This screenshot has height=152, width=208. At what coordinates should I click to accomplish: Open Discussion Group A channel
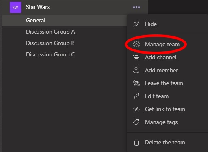[x=50, y=32]
